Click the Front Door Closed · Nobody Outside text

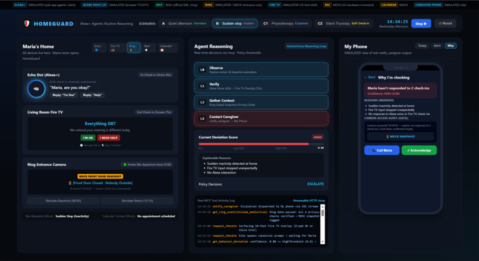pyautogui.click(x=102, y=183)
